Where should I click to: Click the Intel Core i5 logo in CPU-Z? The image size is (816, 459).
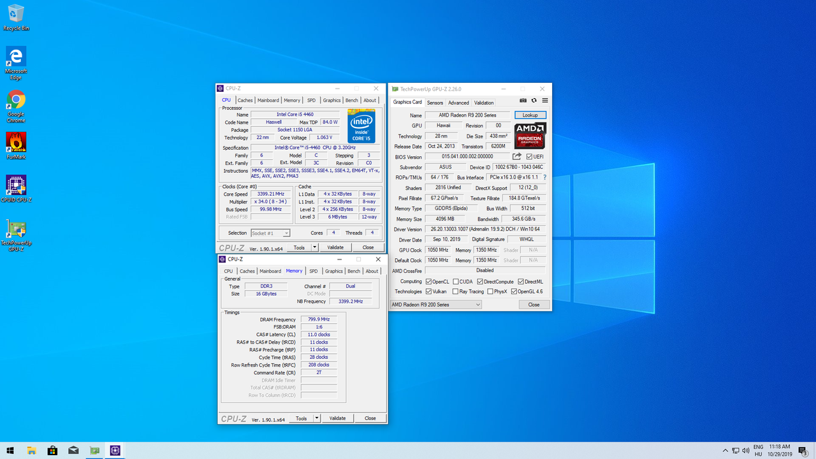tap(361, 126)
